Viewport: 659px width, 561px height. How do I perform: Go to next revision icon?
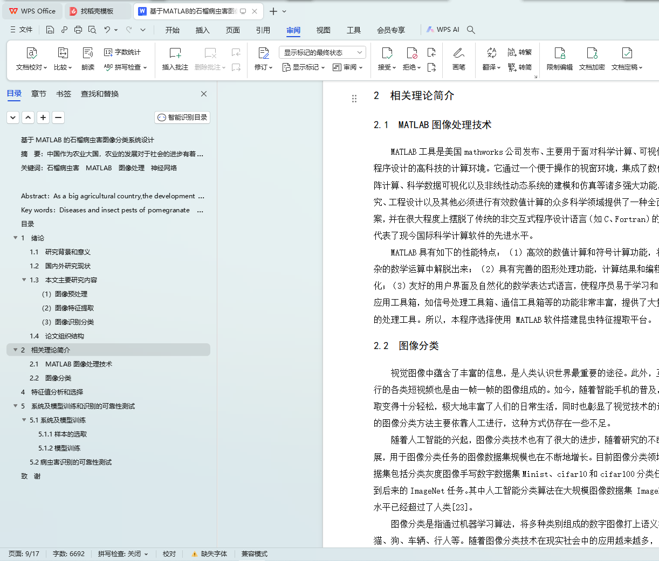click(431, 67)
